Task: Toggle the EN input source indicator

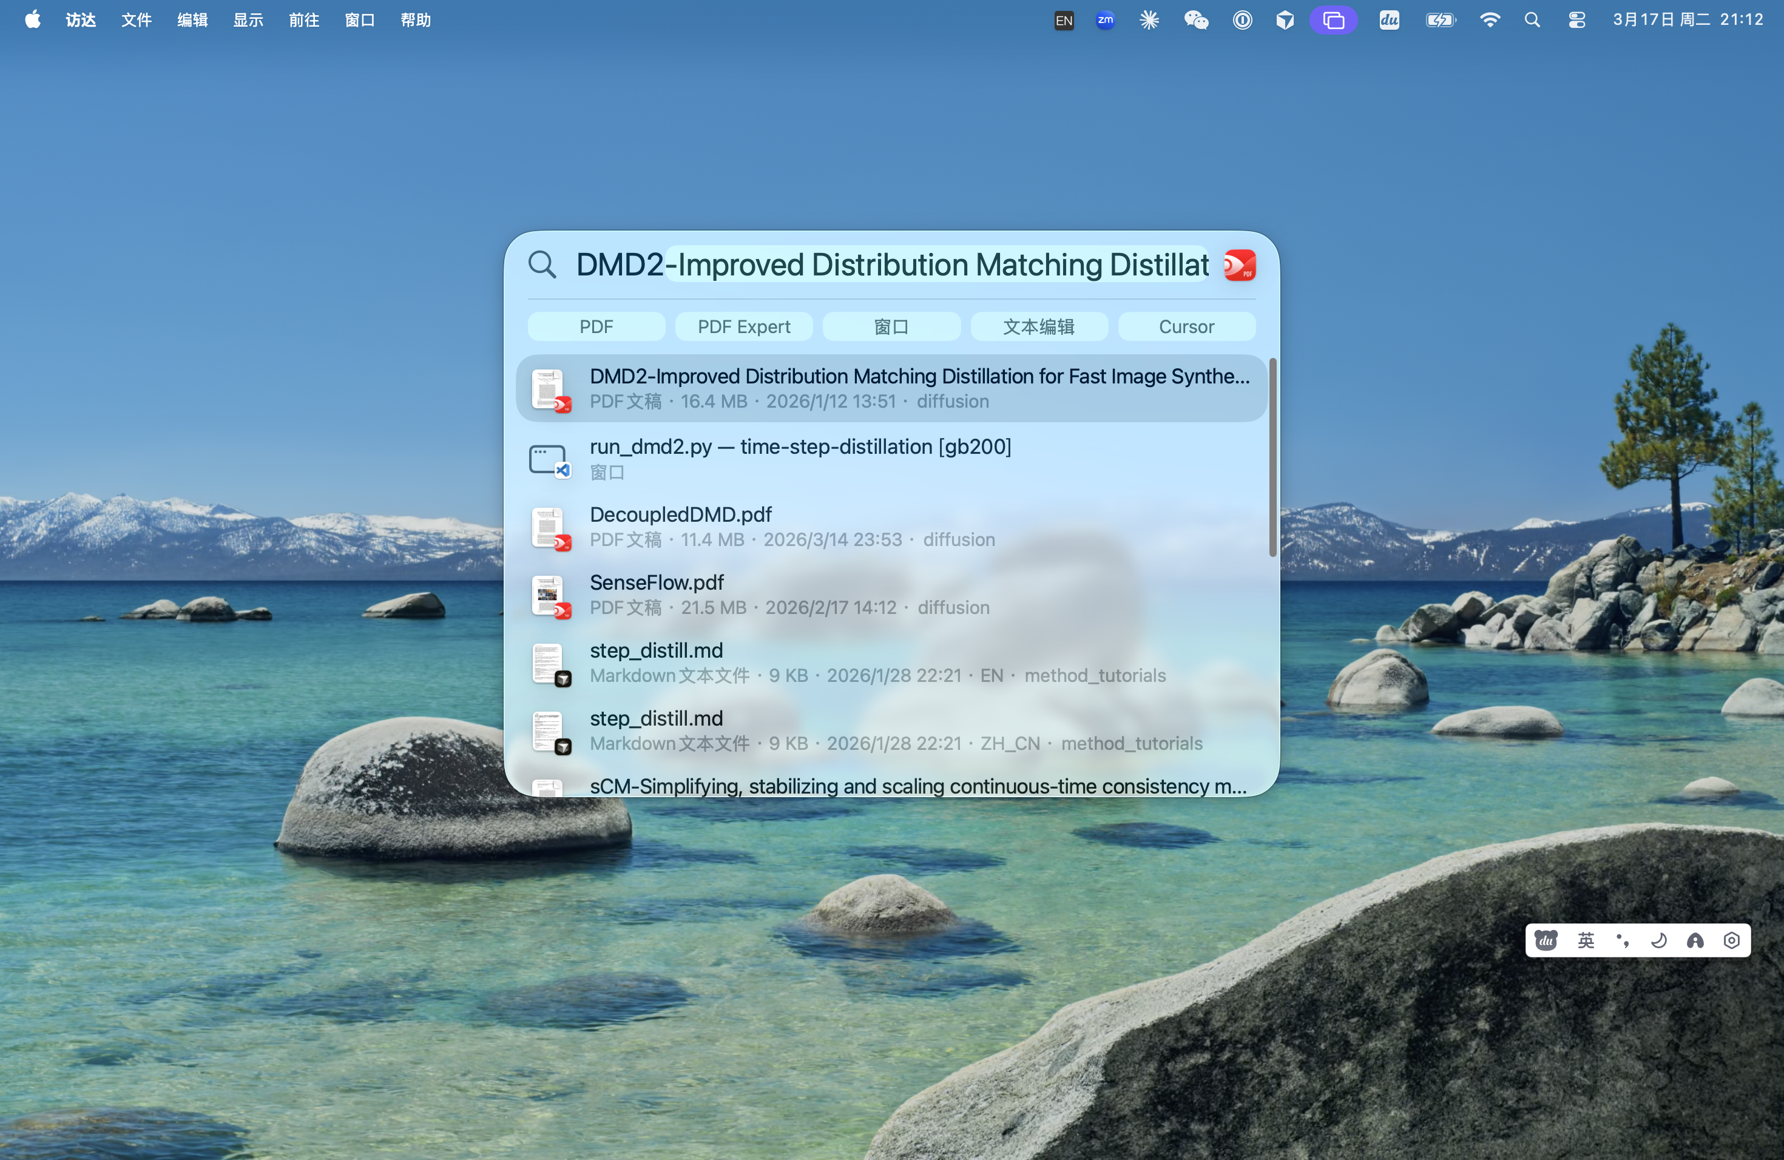Action: click(1063, 20)
